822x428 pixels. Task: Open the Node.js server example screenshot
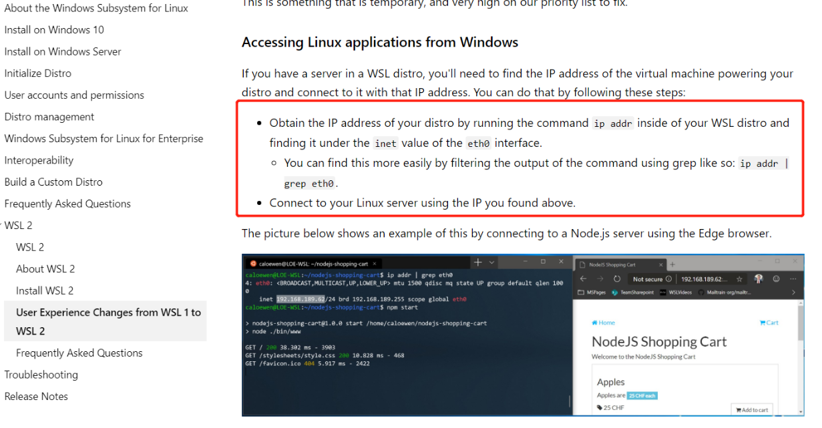pos(523,335)
